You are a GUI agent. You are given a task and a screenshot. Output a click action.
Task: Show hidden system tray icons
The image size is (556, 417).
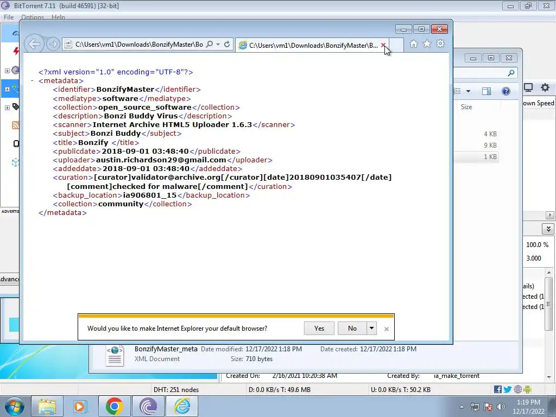[462, 407]
